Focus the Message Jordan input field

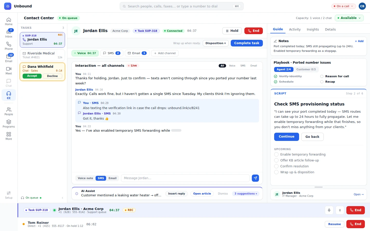tap(185, 178)
